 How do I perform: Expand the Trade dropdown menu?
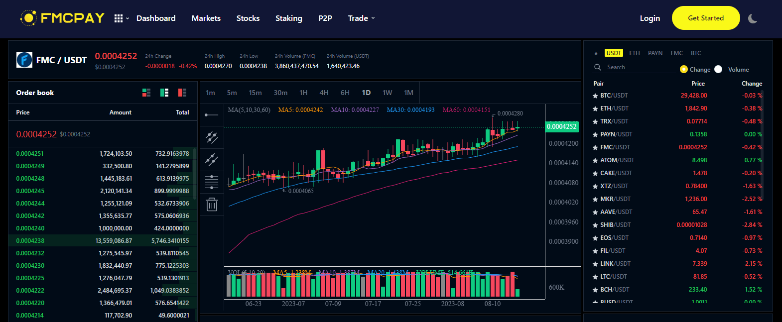click(x=362, y=18)
